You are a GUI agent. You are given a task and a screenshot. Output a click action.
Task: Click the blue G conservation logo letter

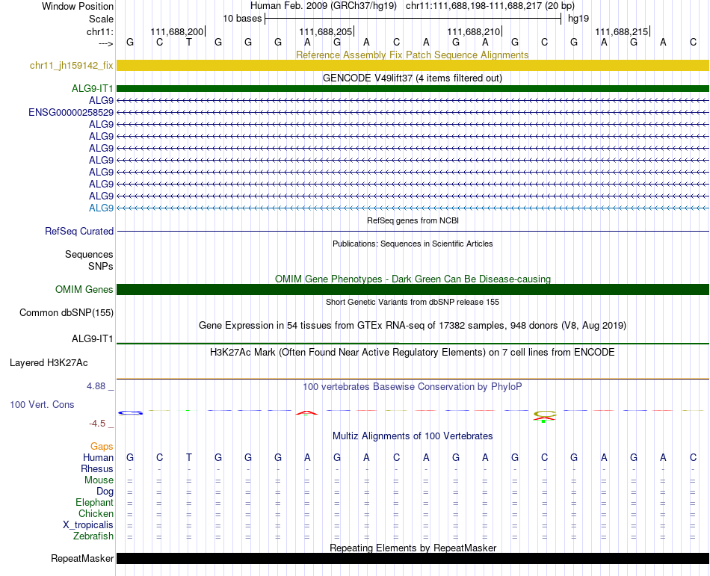click(130, 412)
